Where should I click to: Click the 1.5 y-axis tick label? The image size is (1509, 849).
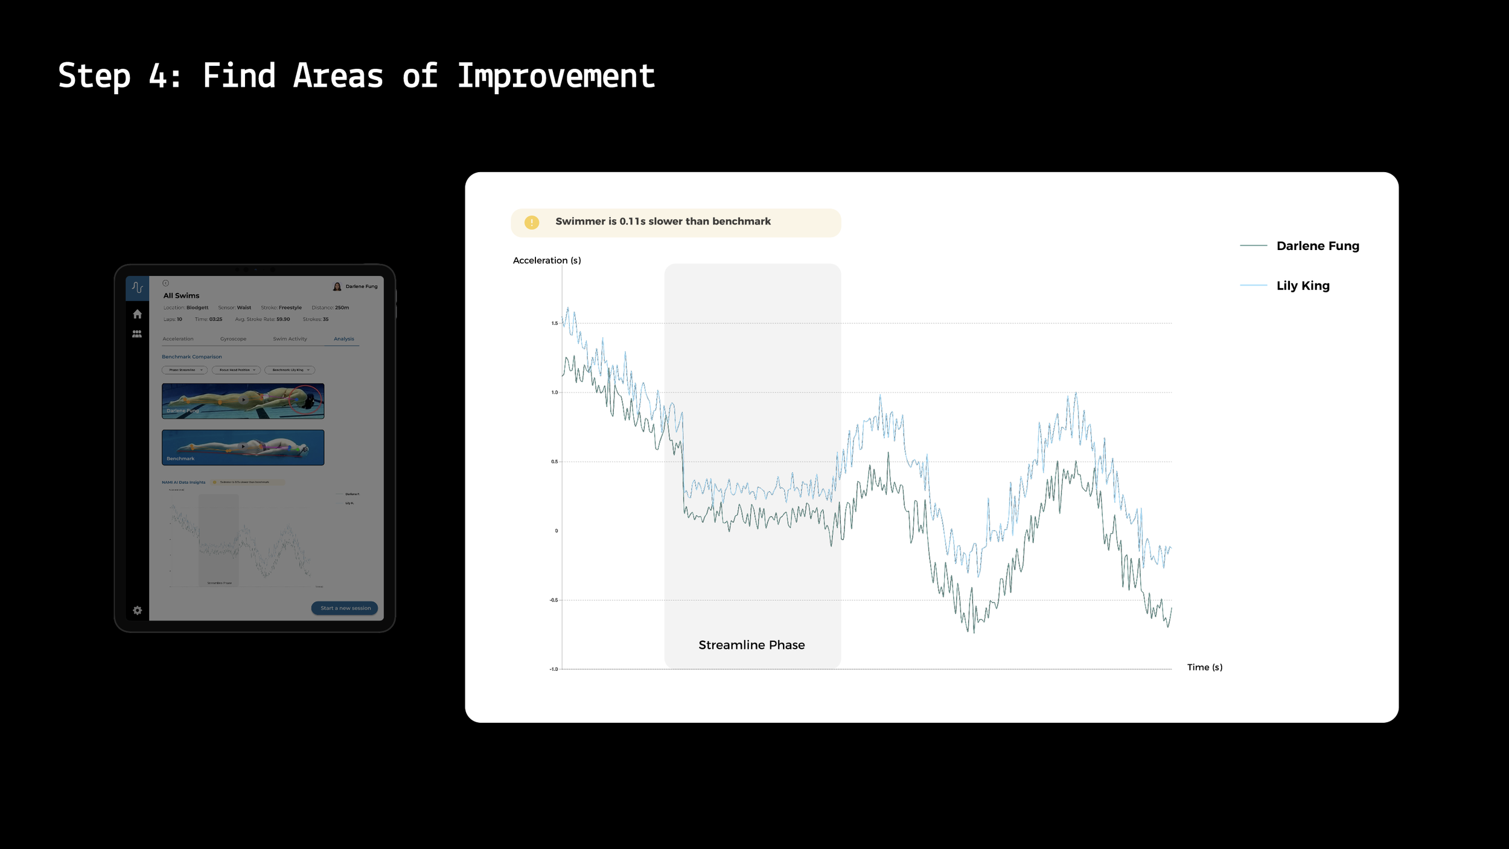point(554,323)
